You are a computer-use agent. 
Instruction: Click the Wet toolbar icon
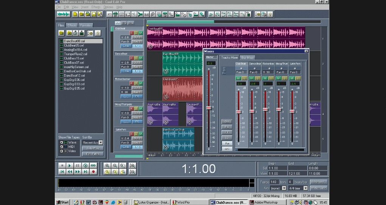[223, 14]
